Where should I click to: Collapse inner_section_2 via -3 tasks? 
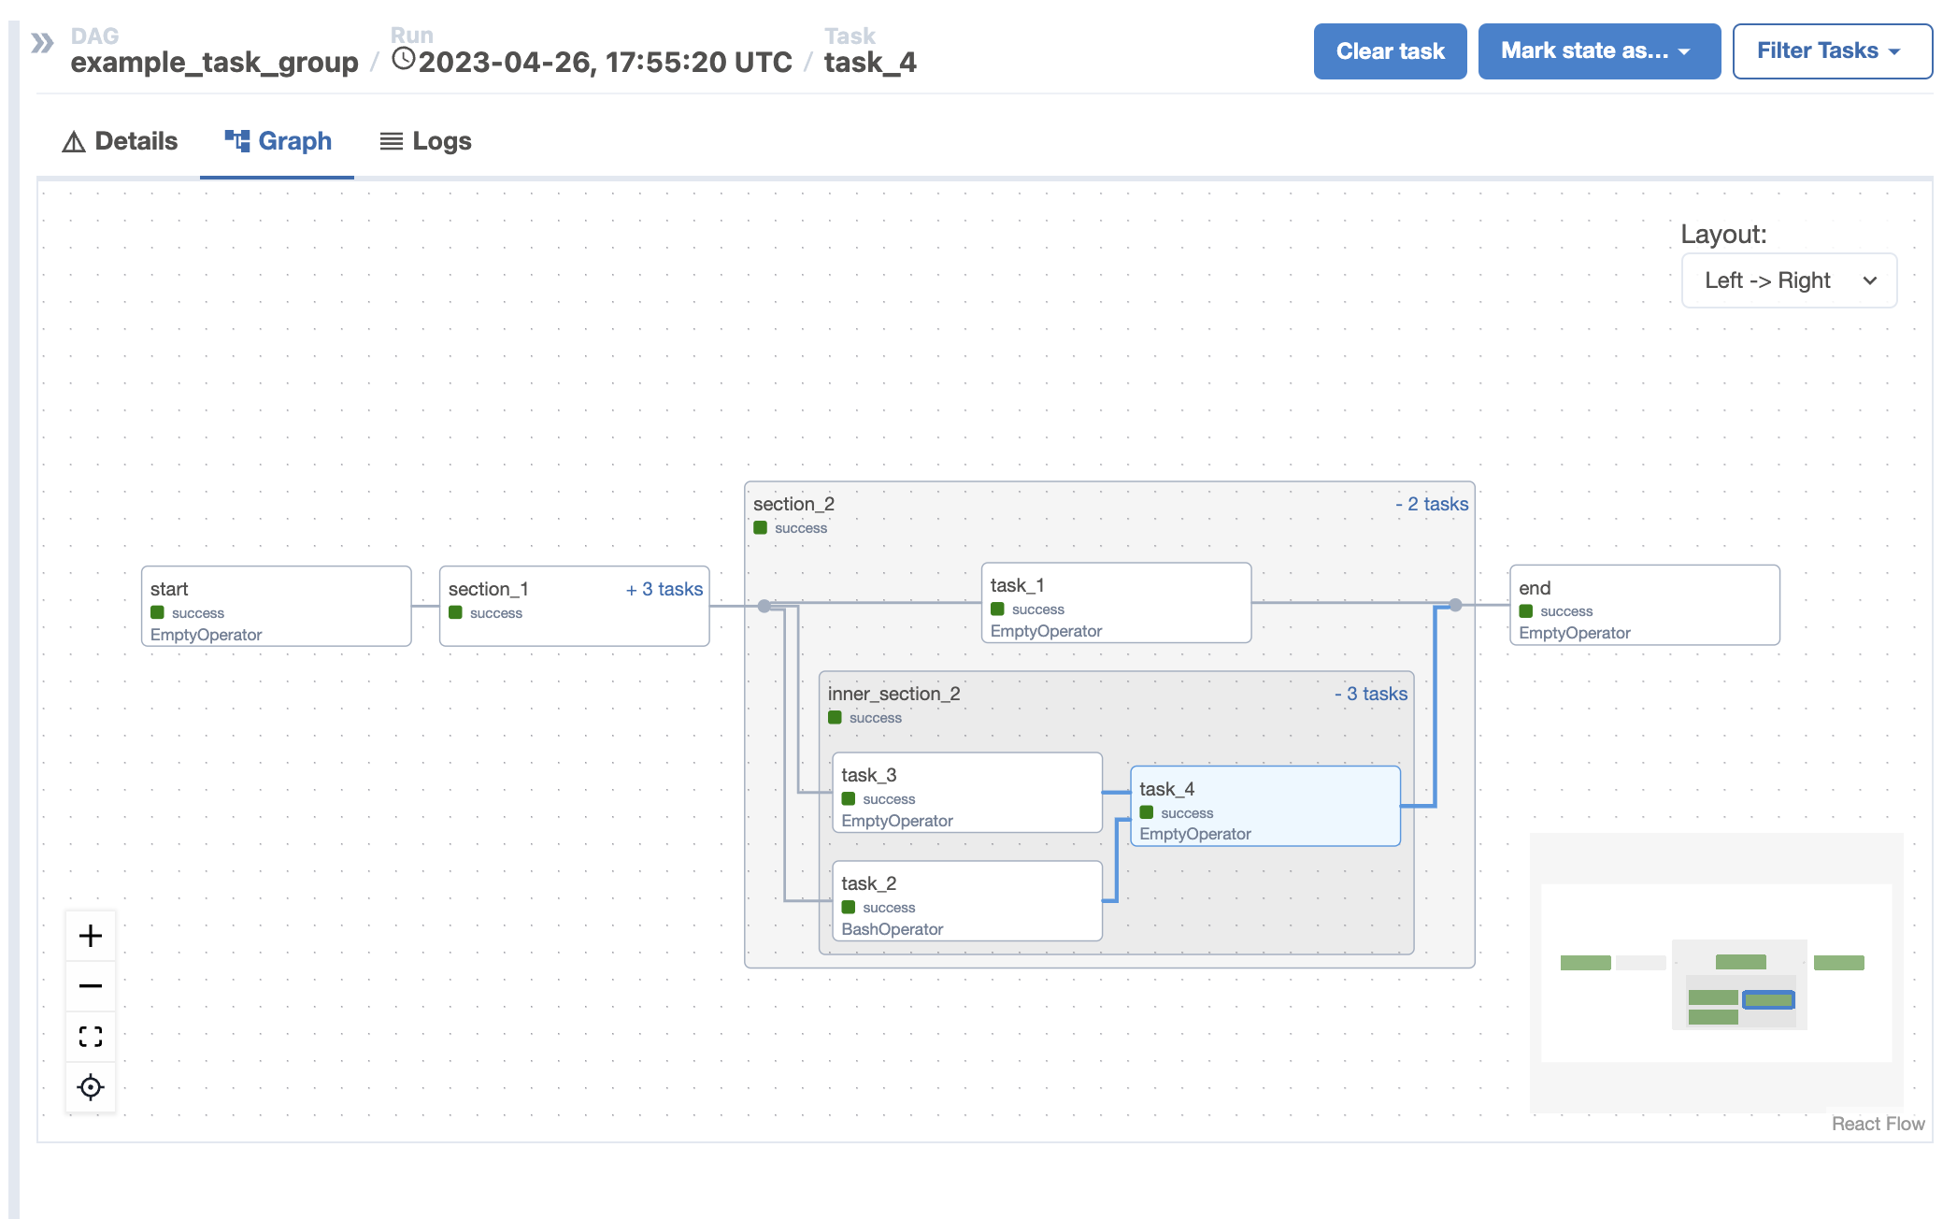pyautogui.click(x=1371, y=694)
